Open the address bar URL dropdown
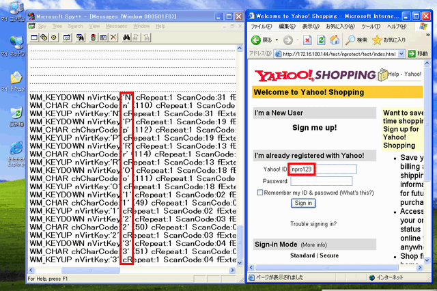Viewport: 437px width, 291px height. (x=401, y=54)
